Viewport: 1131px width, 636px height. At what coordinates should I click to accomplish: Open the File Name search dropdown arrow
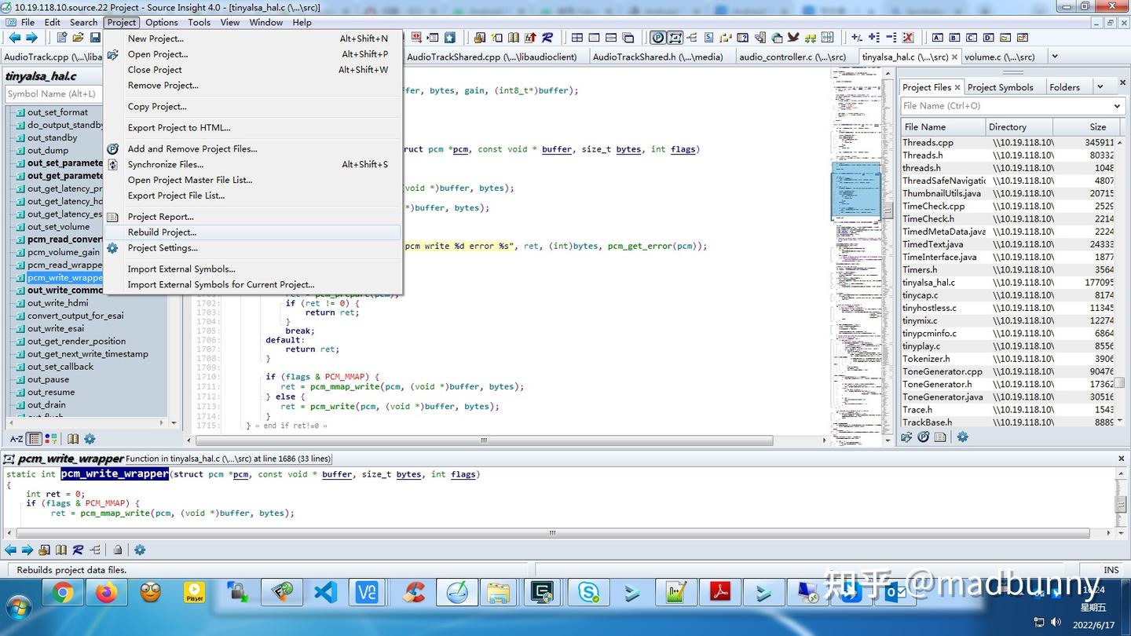pyautogui.click(x=1117, y=106)
